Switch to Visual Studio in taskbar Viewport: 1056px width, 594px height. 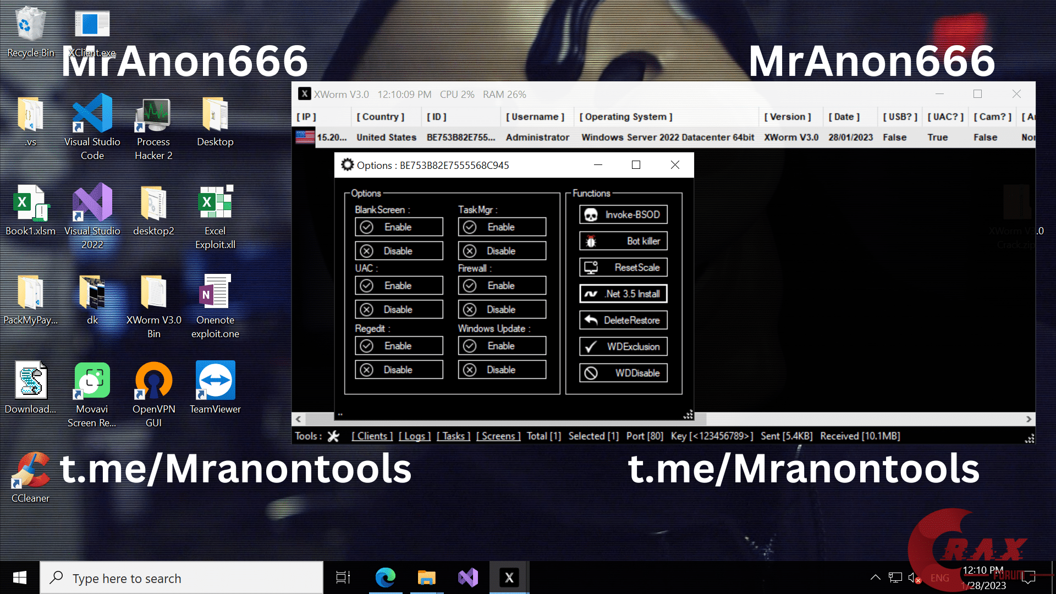(x=468, y=577)
